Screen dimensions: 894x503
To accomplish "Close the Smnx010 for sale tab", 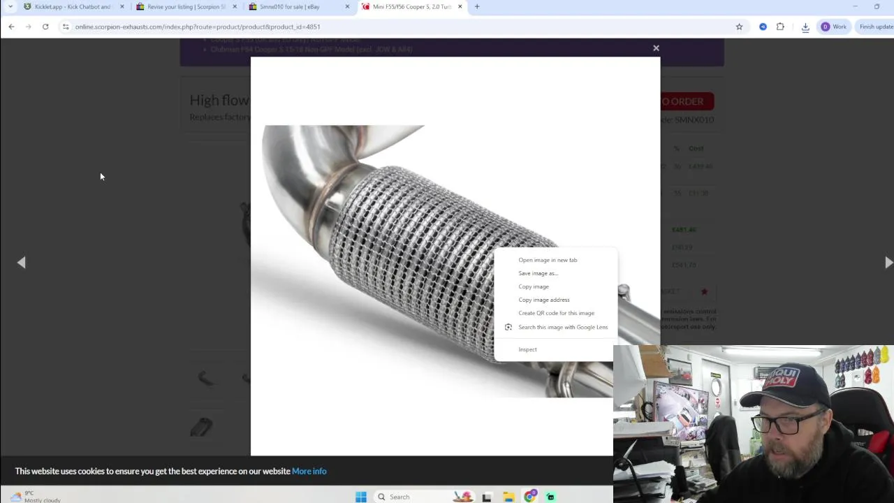I will [347, 7].
